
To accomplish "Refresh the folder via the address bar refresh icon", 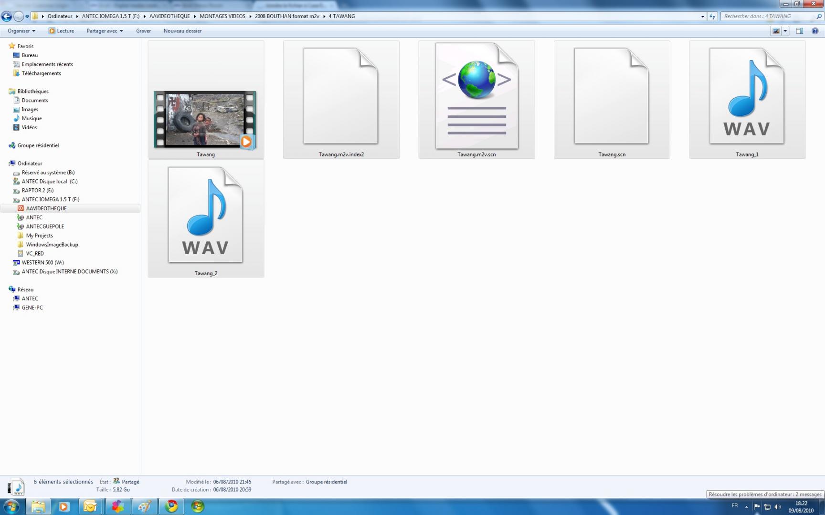I will click(712, 16).
